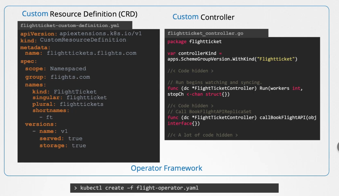Select the storage true line
339x196 pixels.
63,145
